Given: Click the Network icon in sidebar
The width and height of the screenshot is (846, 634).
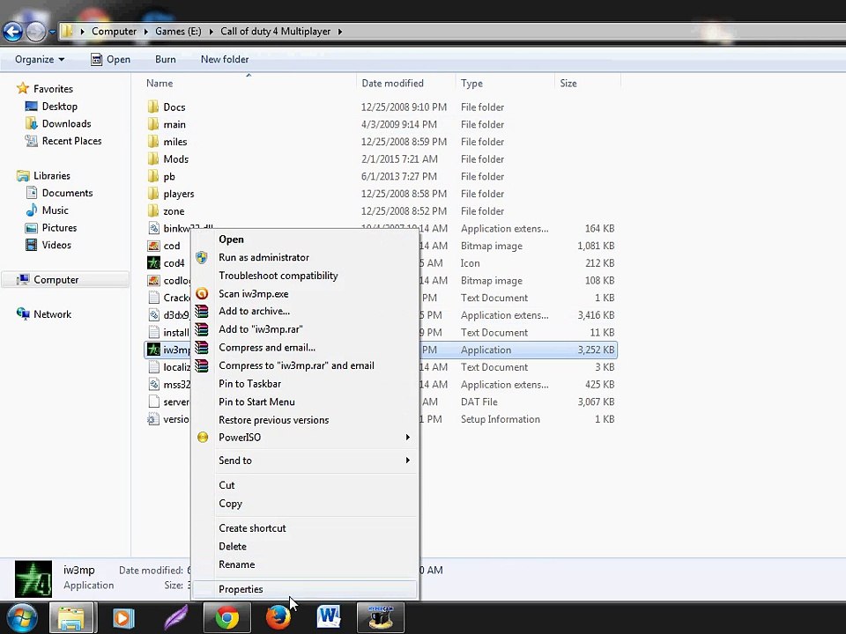Looking at the screenshot, I should [23, 313].
